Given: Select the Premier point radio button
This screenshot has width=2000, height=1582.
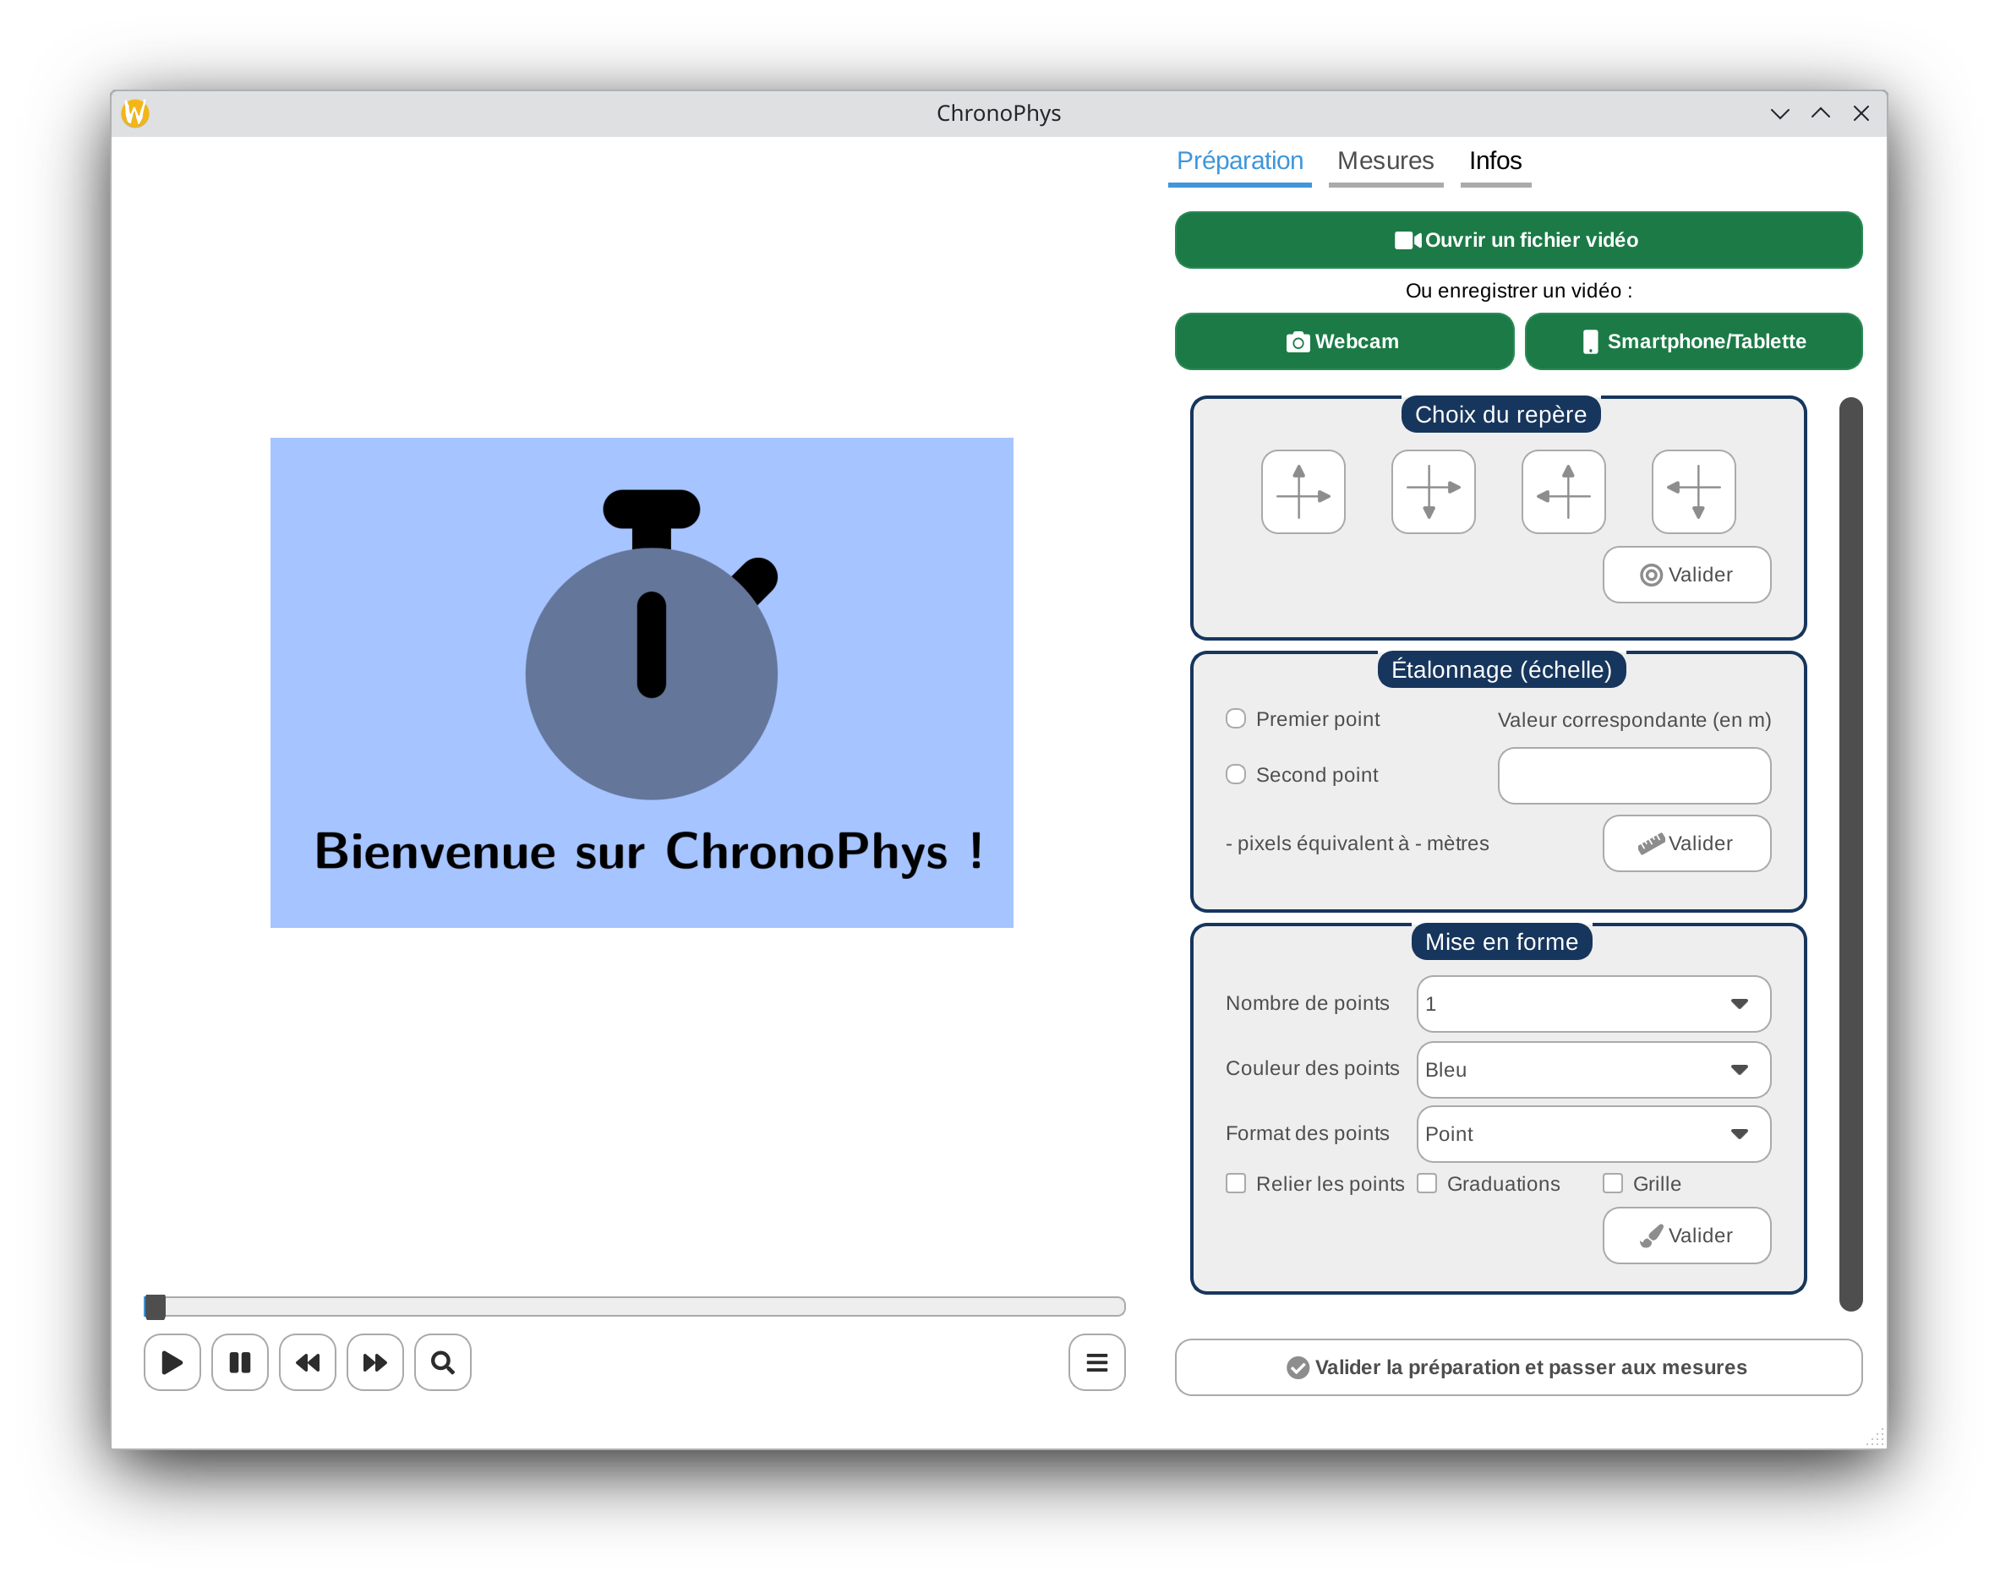Looking at the screenshot, I should point(1236,719).
